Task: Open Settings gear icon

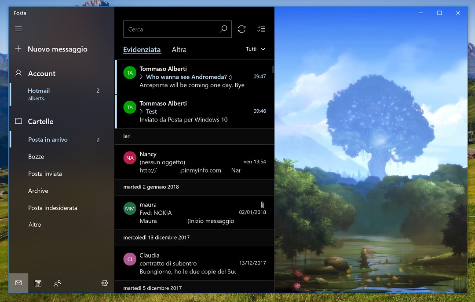Action: click(105, 283)
